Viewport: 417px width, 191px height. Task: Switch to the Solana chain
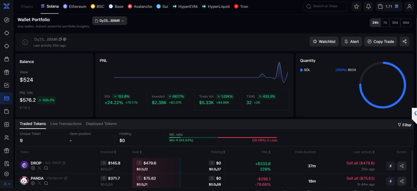click(50, 6)
